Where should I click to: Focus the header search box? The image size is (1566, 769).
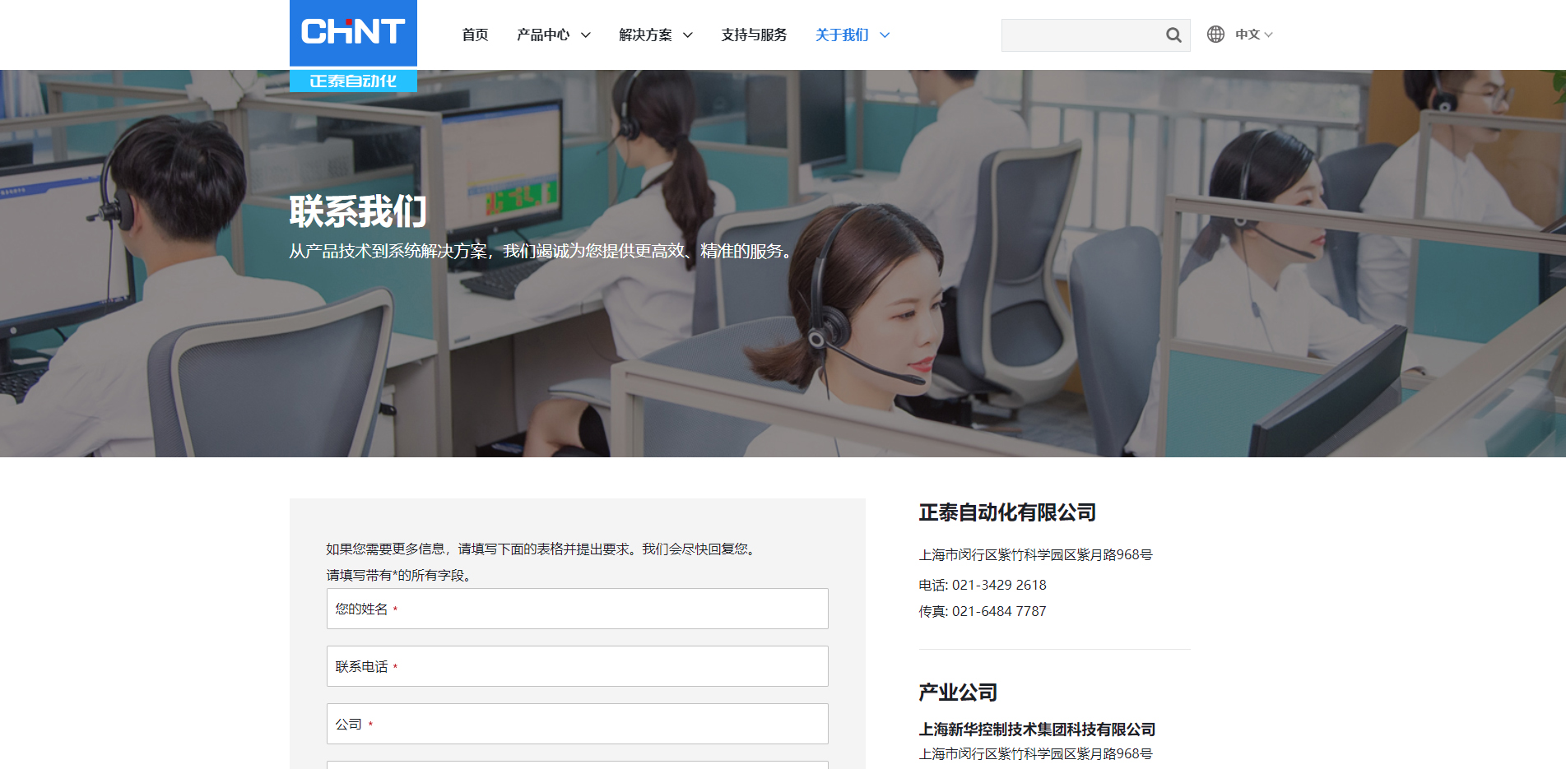tap(1080, 35)
